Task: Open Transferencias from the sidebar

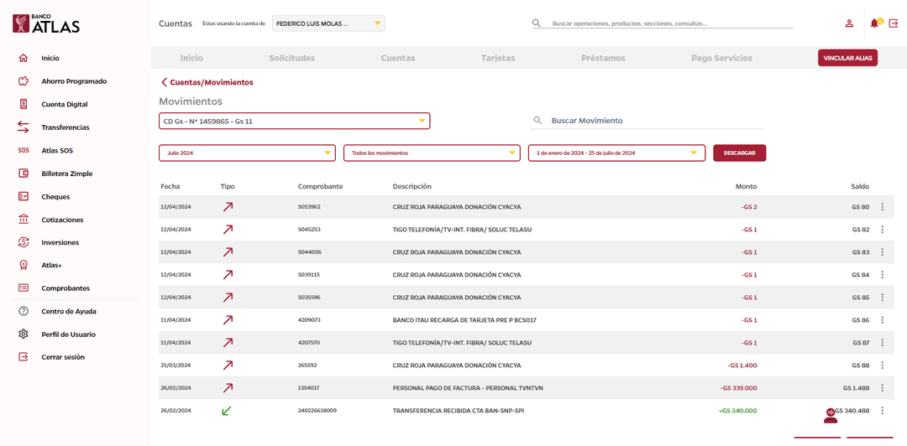Action: point(65,127)
